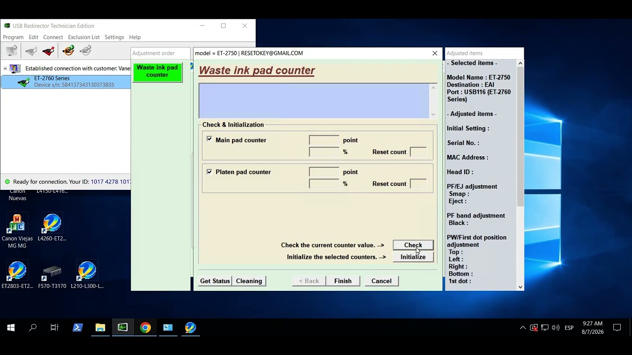Click the green Waste ink pad counter button
Viewport: 632px width, 355px height.
158,71
